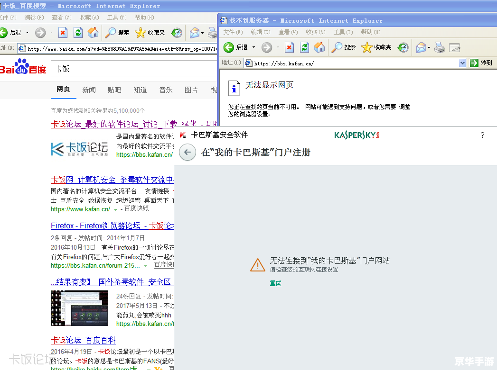Viewport: 497px width, 370px height.
Task: Click https://bbs.kafan.cn/ green URL under first result
Action: tap(144, 154)
